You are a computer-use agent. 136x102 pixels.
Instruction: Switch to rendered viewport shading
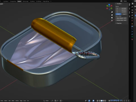(x=105, y=101)
